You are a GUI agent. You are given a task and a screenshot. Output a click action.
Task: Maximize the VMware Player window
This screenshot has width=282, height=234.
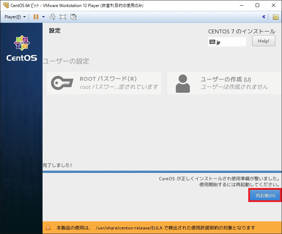pos(257,5)
